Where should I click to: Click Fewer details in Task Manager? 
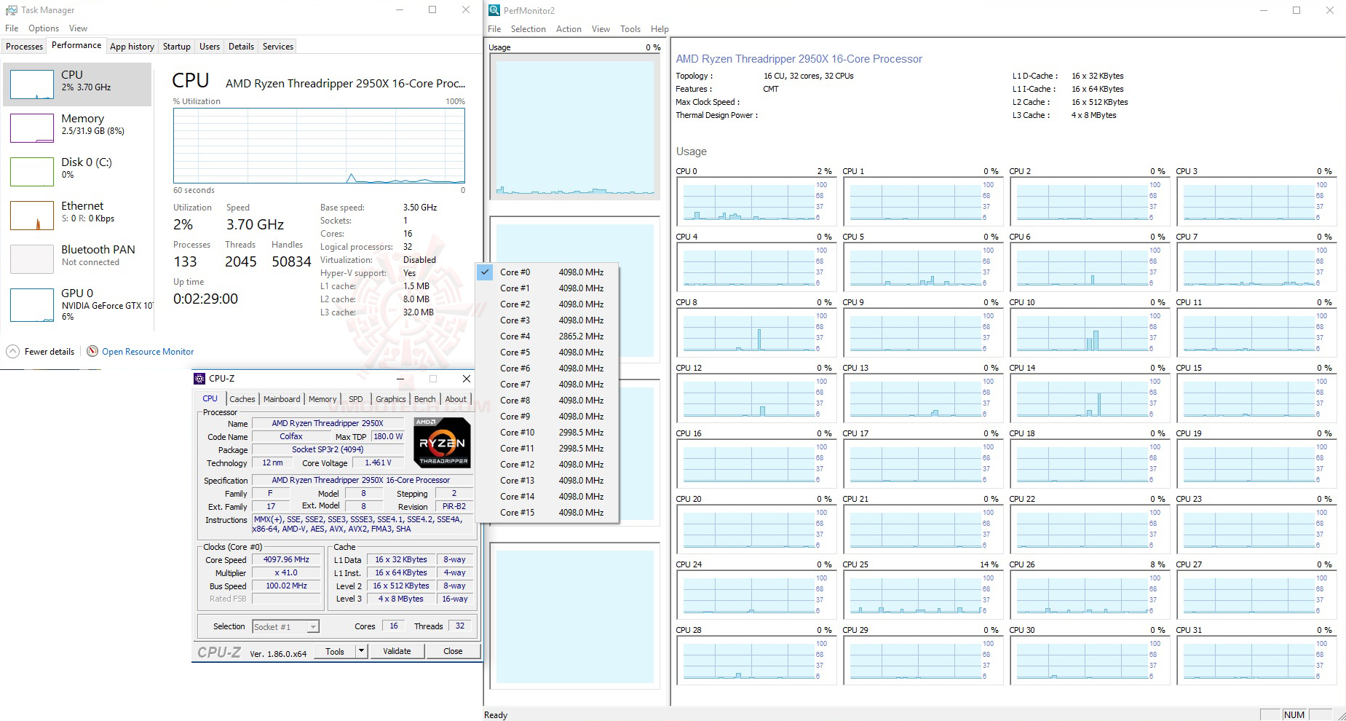(x=50, y=352)
